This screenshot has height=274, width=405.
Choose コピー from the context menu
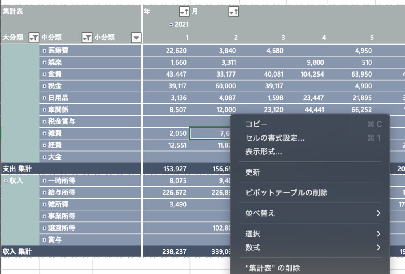coord(257,124)
